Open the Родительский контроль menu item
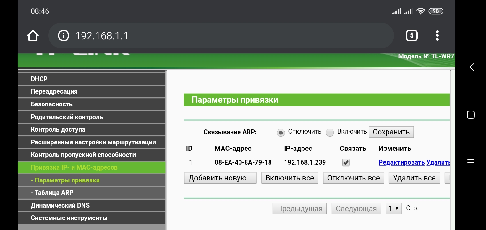 click(x=67, y=117)
